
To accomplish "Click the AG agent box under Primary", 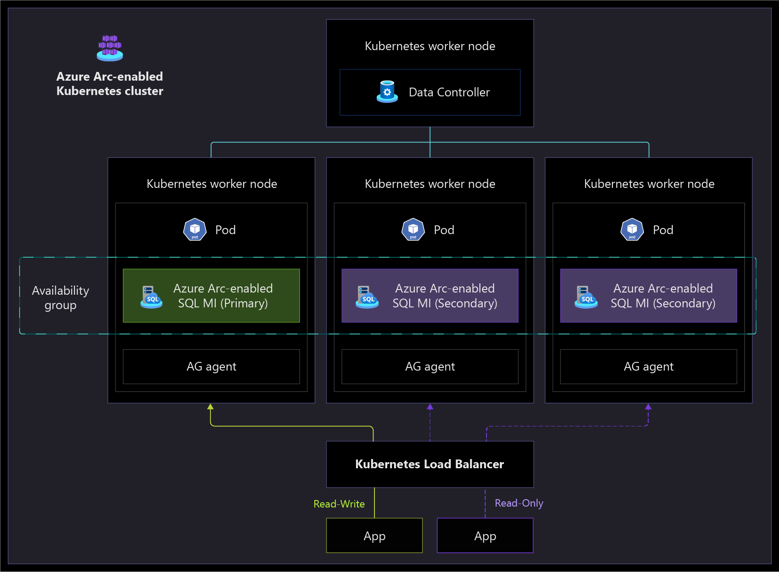I will tap(211, 367).
